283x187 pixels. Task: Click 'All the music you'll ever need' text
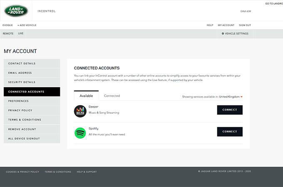(x=107, y=134)
